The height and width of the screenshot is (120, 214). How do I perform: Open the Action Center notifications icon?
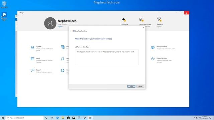(210, 118)
